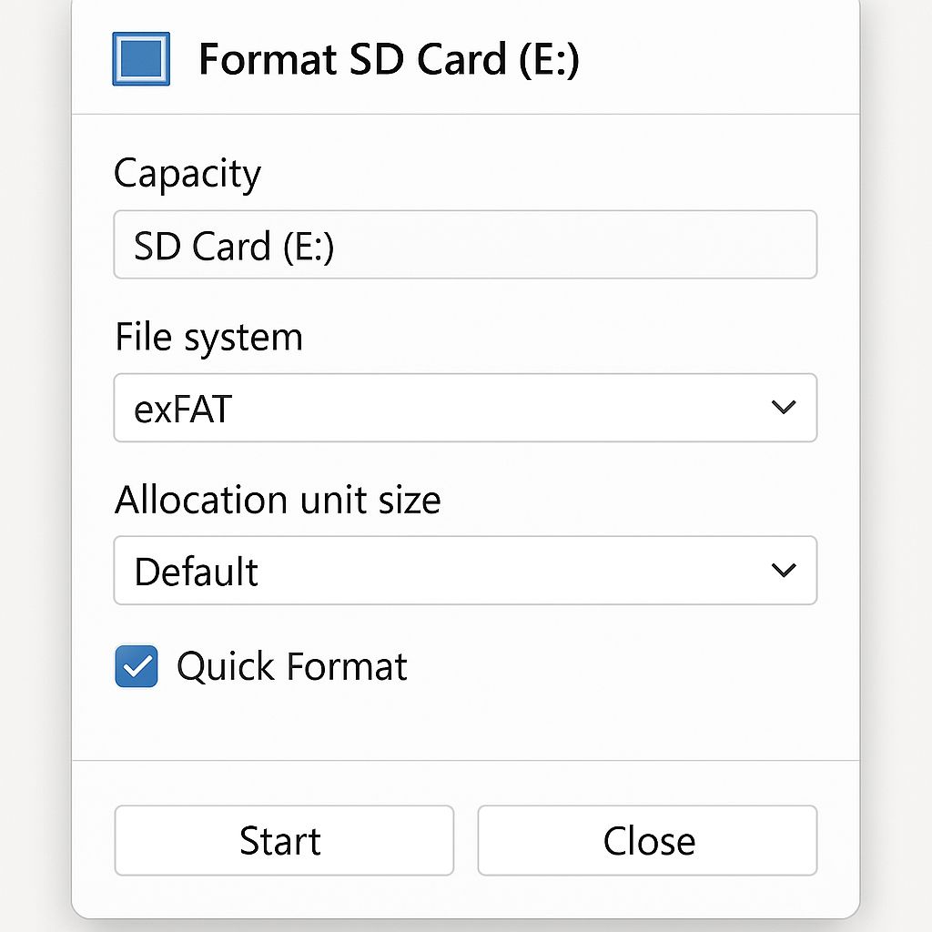932x932 pixels.
Task: Click the Capacity label
Action: tap(187, 175)
